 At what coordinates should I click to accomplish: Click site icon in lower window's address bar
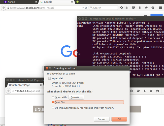[x=13, y=91]
